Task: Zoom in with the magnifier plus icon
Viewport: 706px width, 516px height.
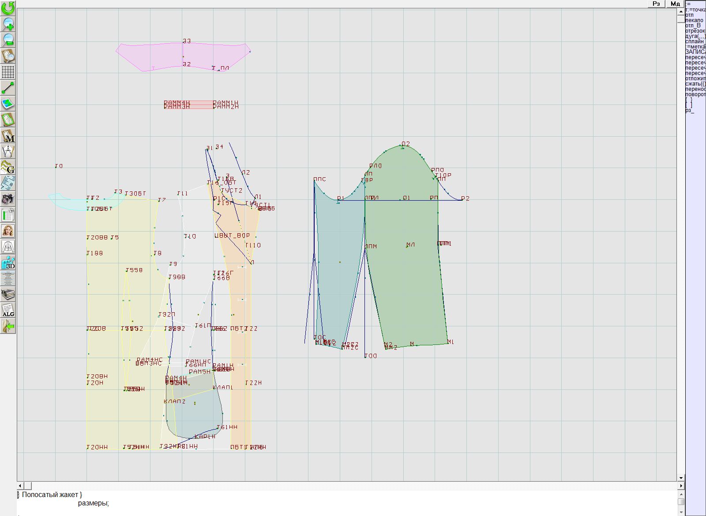Action: tap(8, 24)
